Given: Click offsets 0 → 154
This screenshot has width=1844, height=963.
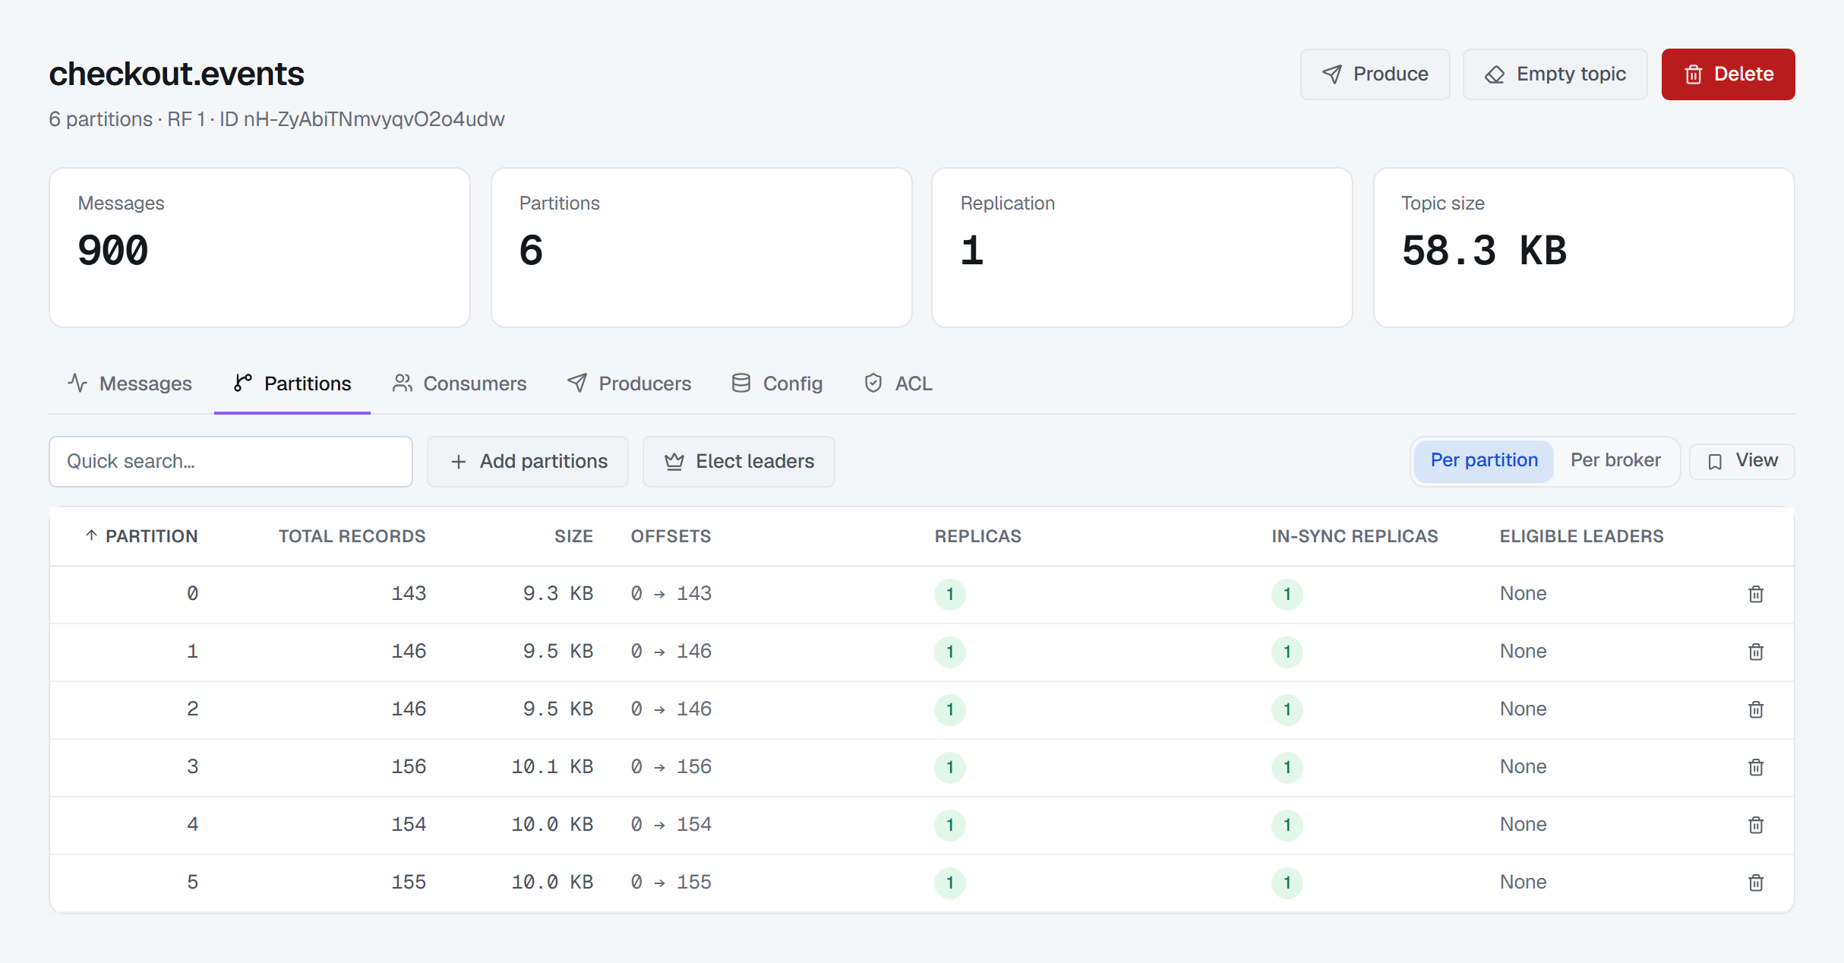Looking at the screenshot, I should click(x=671, y=824).
